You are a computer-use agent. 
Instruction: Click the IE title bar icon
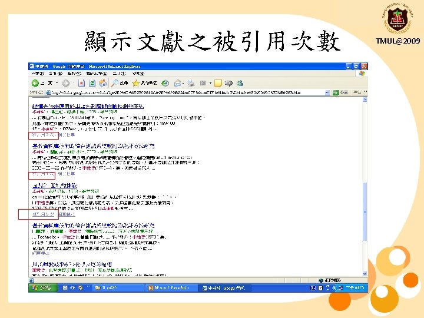click(x=32, y=66)
